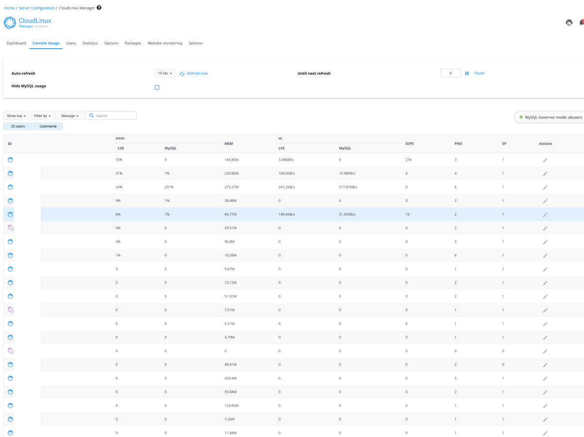This screenshot has height=437, width=584.
Task: Click the user icon in highlighted 66.77M row
Action: pos(10,215)
